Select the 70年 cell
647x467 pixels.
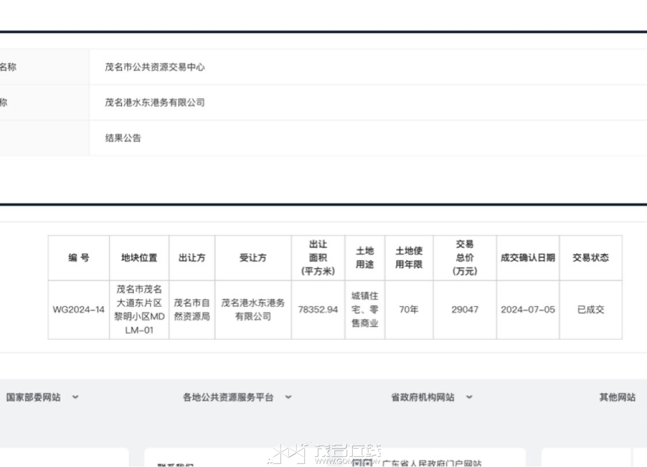(409, 310)
